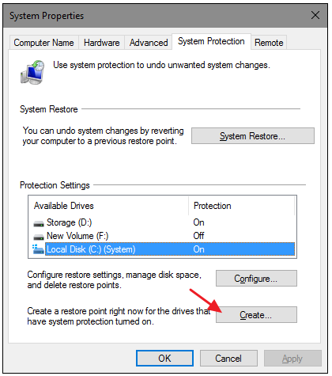
Task: Select New Volume (F:) row
Action: coord(162,236)
